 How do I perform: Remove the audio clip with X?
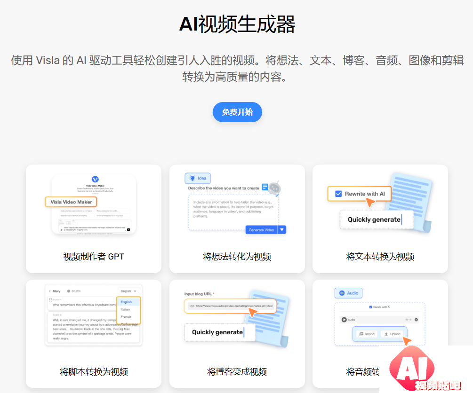tap(417, 320)
